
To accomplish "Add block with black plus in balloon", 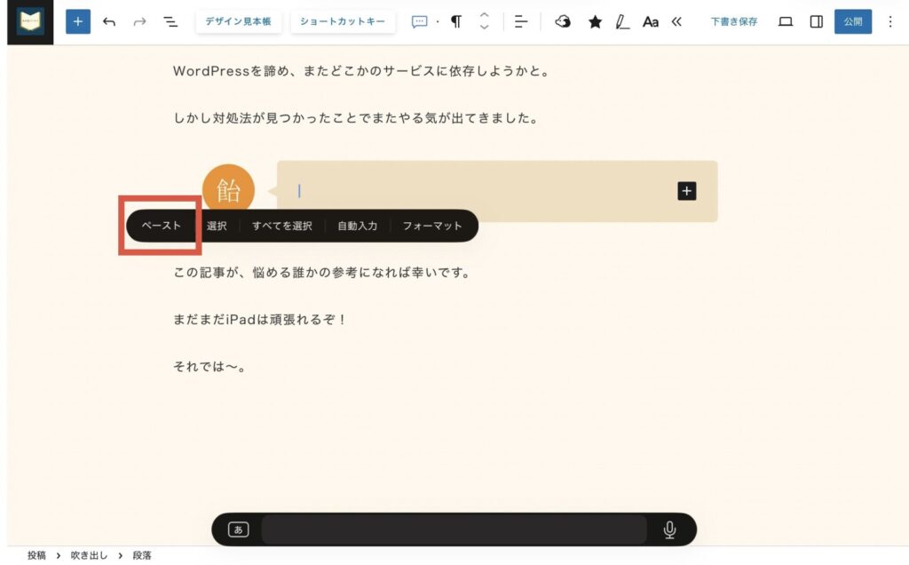I will point(687,190).
